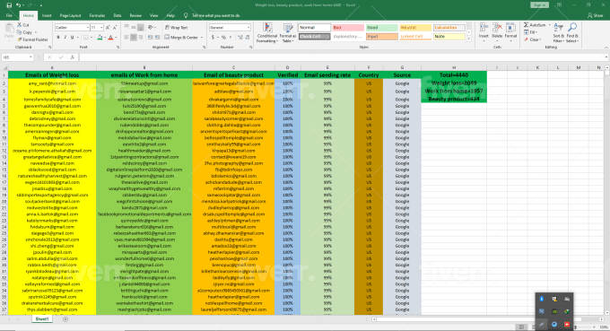The height and width of the screenshot is (331, 610).
Task: Apply the Neutral cell style
Action: 415,28
